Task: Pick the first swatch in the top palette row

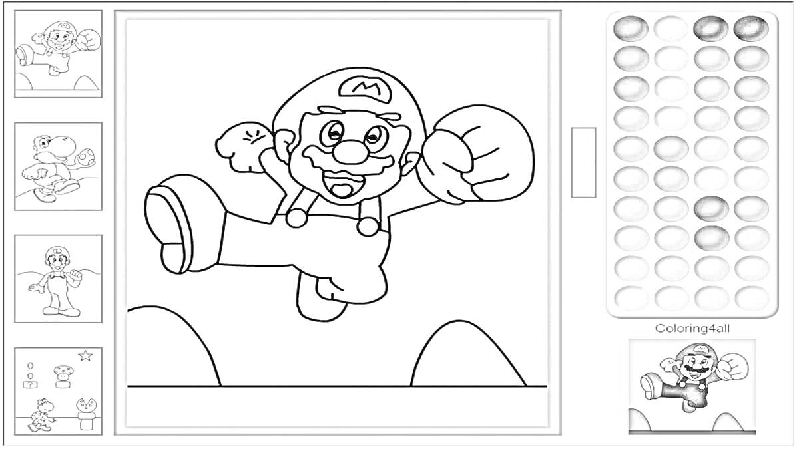Action: coord(629,29)
